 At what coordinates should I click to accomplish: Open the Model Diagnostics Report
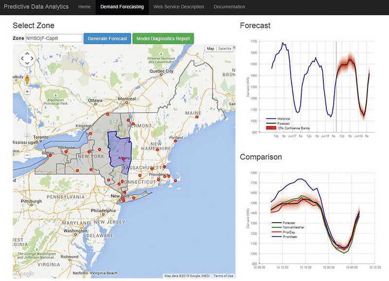[163, 39]
